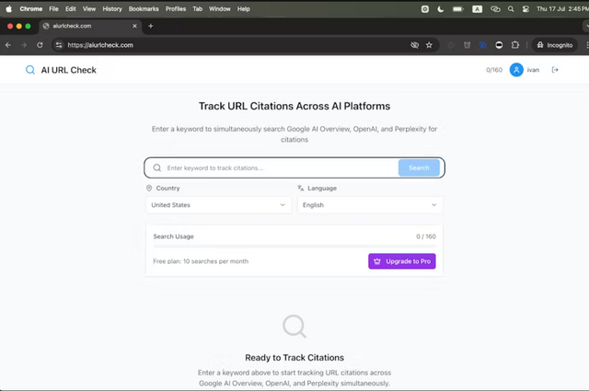Close the aiurlcheck.com tab
This screenshot has height=391, width=589.
pos(134,26)
